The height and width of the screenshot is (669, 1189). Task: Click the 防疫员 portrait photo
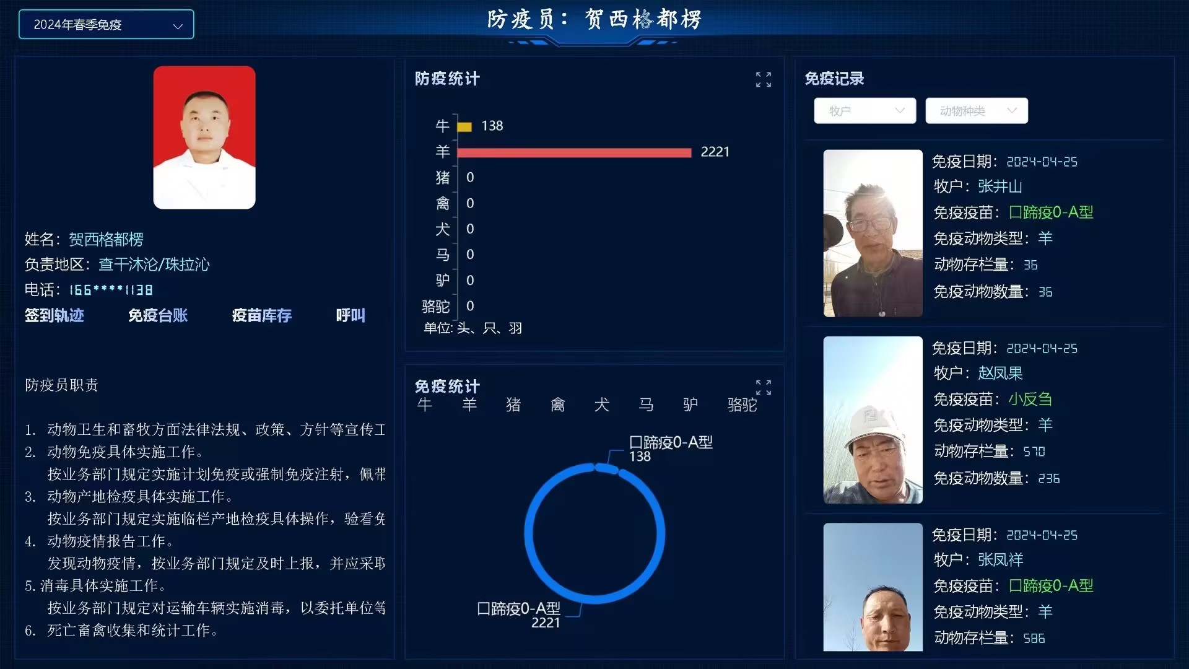point(204,138)
